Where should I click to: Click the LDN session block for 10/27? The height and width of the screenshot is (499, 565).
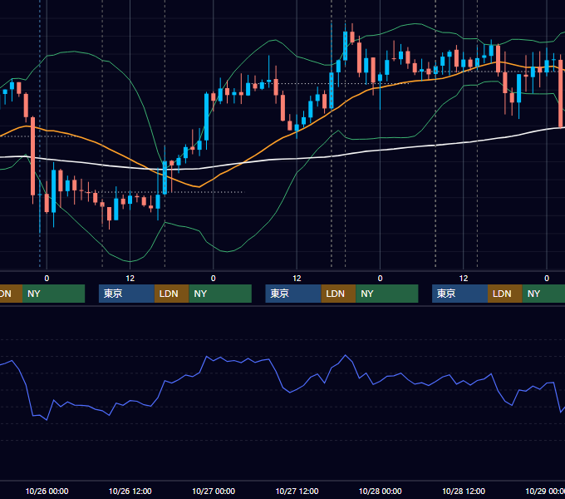click(x=338, y=294)
